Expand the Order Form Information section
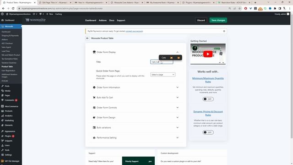 point(177,88)
